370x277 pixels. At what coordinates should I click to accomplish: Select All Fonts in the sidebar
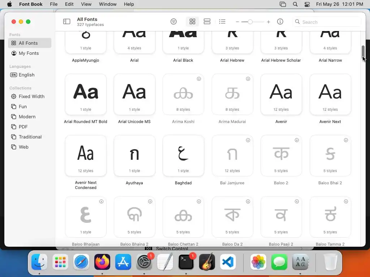click(30, 43)
